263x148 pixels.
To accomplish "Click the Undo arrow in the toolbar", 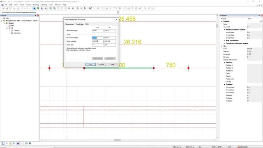I will [22, 8].
